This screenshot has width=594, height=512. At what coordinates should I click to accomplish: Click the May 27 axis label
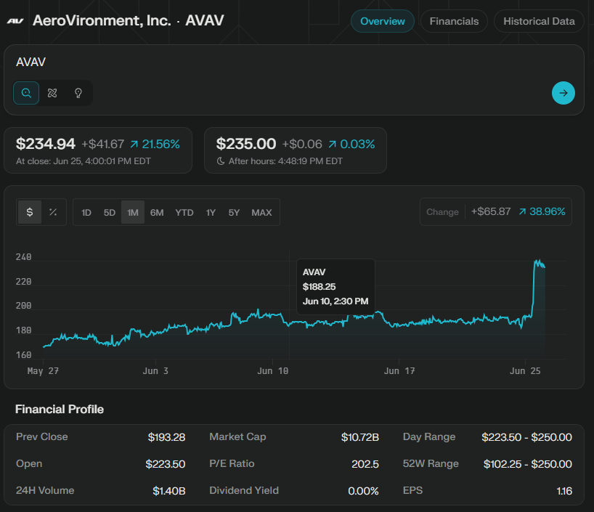tap(43, 370)
